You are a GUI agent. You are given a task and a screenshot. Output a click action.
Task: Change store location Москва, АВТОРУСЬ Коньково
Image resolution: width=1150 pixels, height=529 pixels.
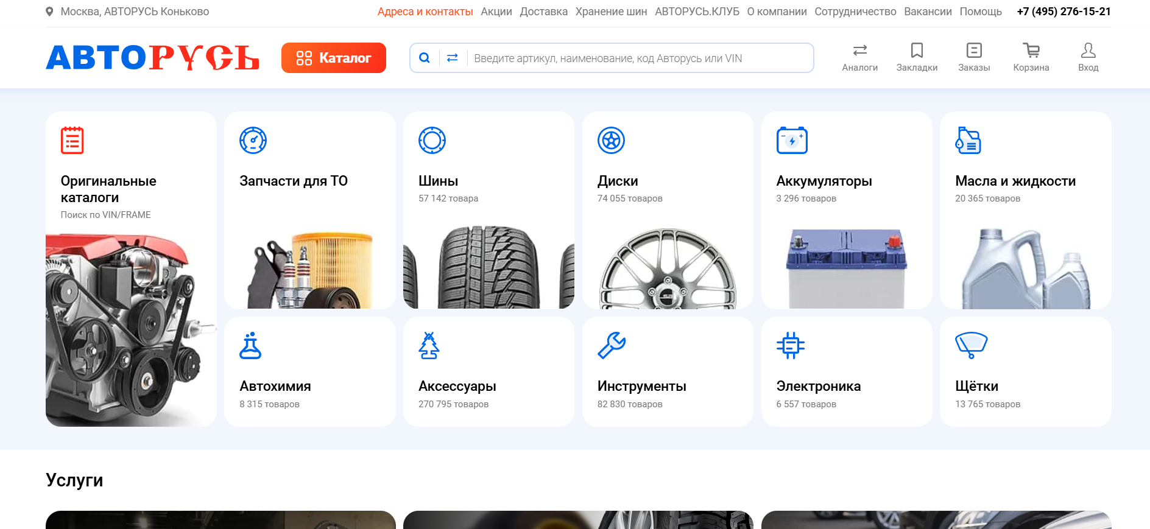(135, 12)
